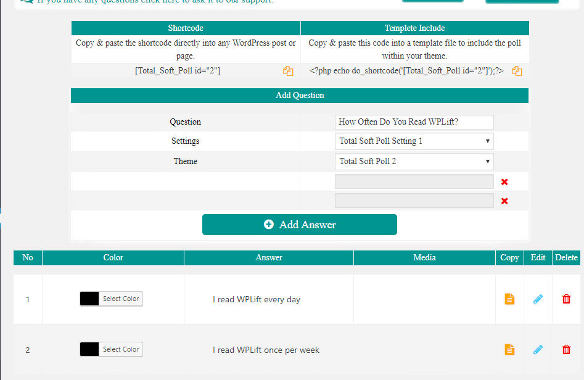584x380 pixels.
Task: Copy the 'I read WPLift once per week' answer
Action: coord(509,349)
